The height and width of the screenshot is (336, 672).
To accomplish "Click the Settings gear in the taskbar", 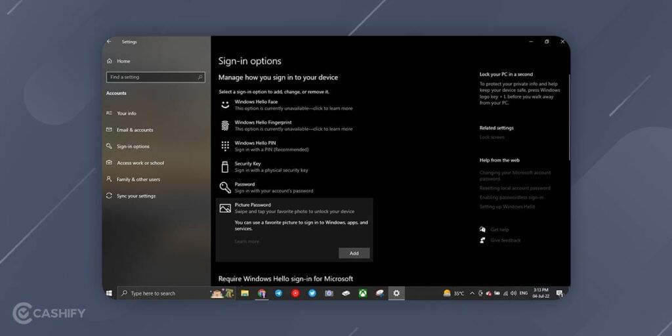I will (396, 293).
